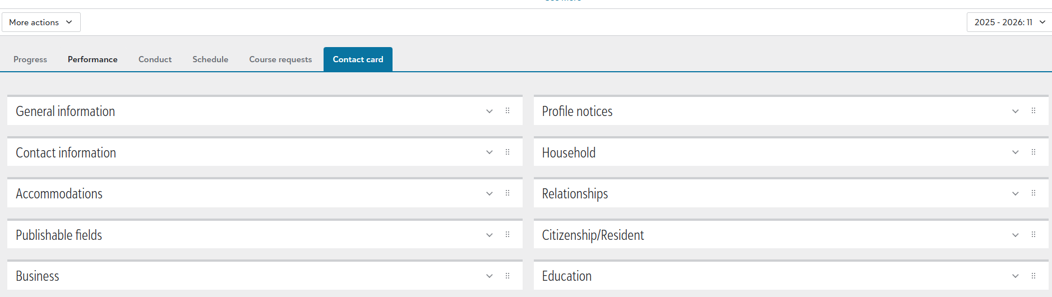Click drag handle icon on Publishable fields

click(507, 235)
